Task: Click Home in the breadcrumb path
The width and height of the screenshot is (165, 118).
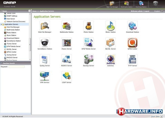Action: (34, 11)
